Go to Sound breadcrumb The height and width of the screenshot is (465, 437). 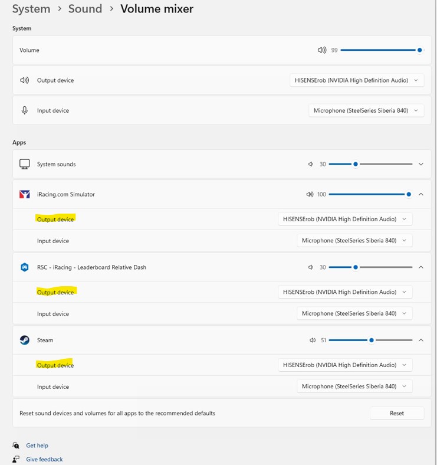[x=85, y=9]
